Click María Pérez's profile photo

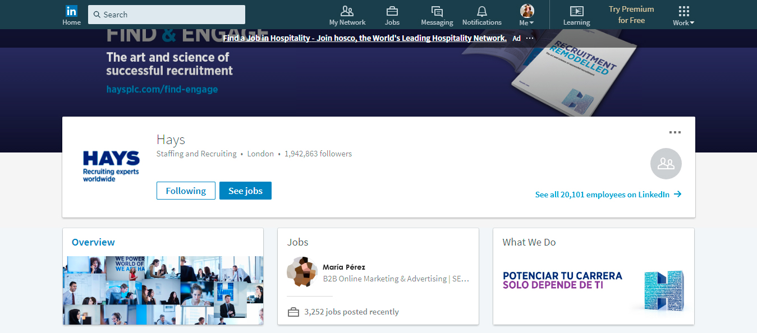302,273
